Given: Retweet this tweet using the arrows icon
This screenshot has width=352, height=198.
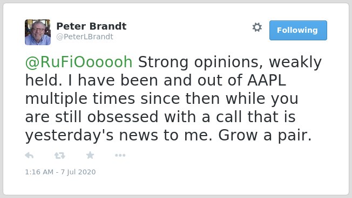Looking at the screenshot, I should pos(60,155).
